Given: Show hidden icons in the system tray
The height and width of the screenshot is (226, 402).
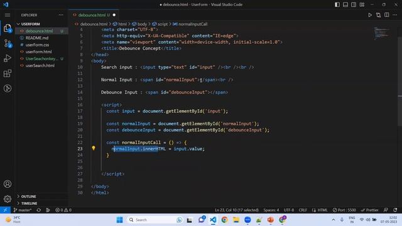Looking at the screenshot, I should coord(334,220).
